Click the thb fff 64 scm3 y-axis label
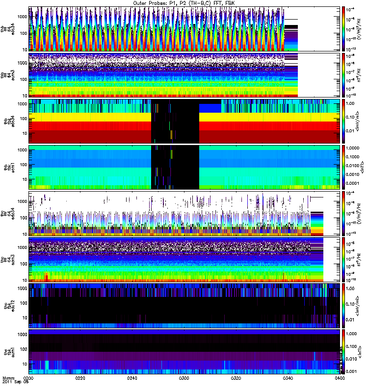This screenshot has width=368, height=392. pyautogui.click(x=7, y=75)
